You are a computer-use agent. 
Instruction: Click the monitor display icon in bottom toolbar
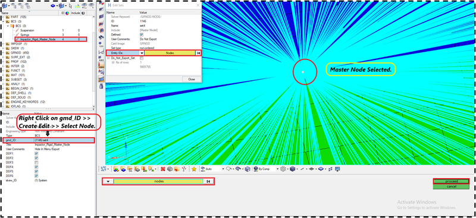pos(337,169)
